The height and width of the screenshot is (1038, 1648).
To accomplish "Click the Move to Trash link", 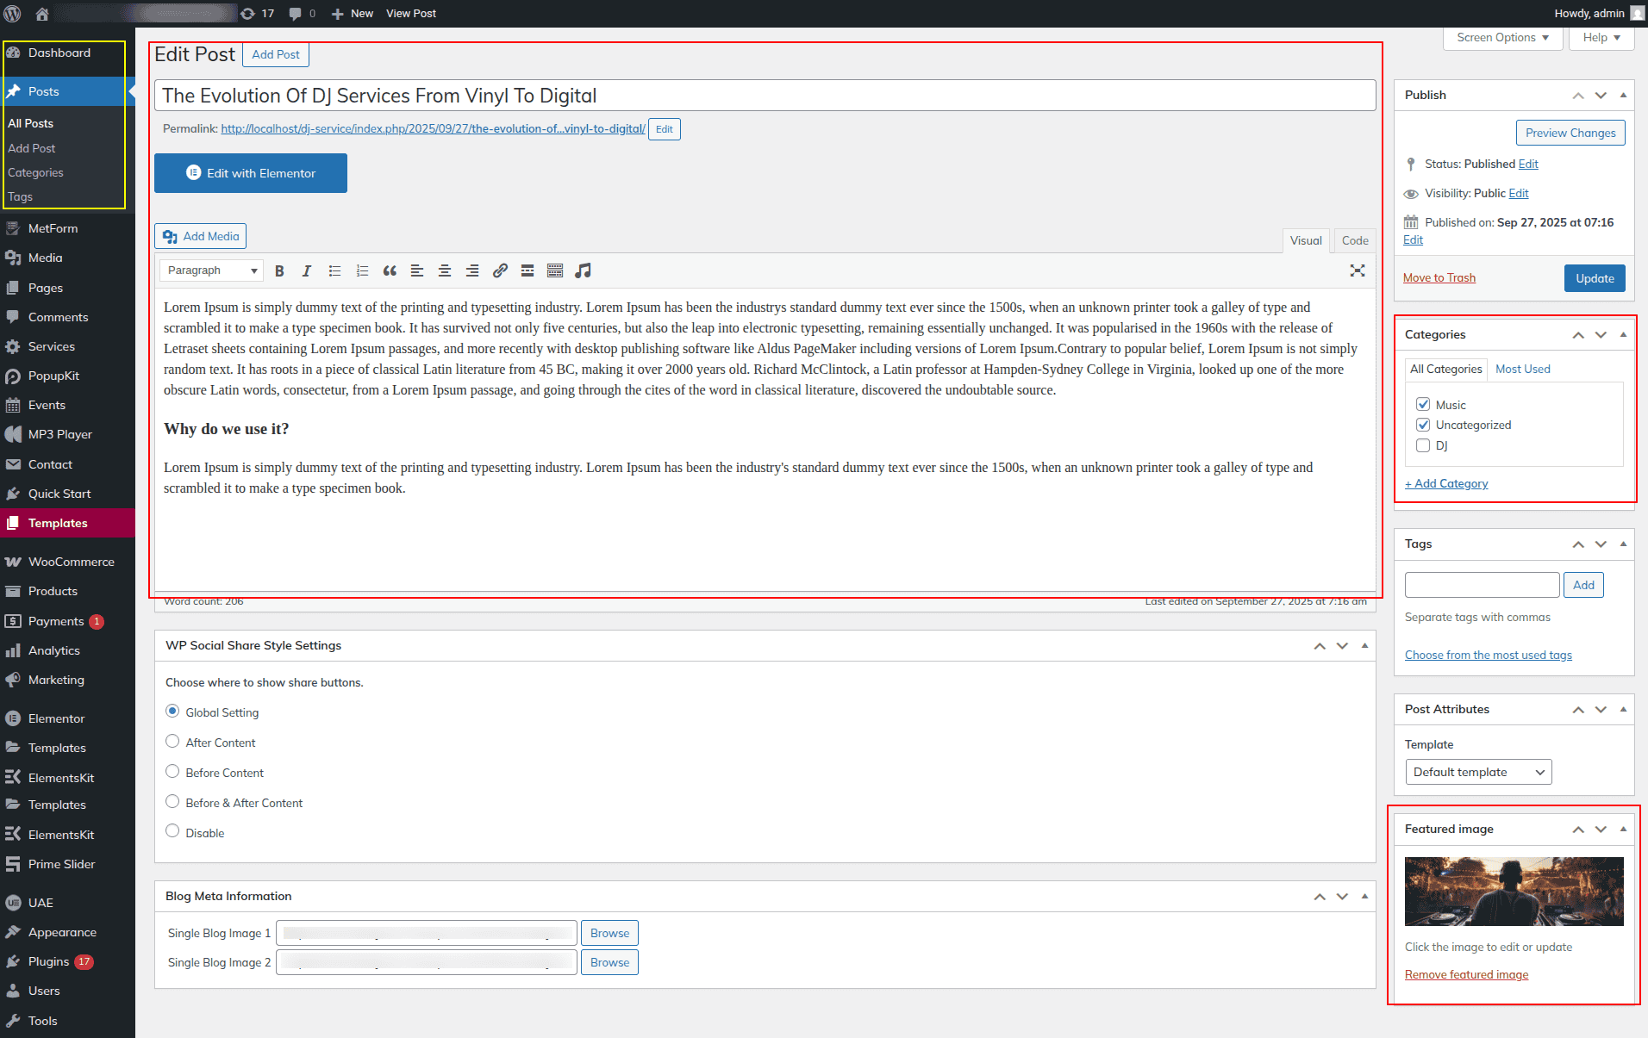I will (1439, 277).
